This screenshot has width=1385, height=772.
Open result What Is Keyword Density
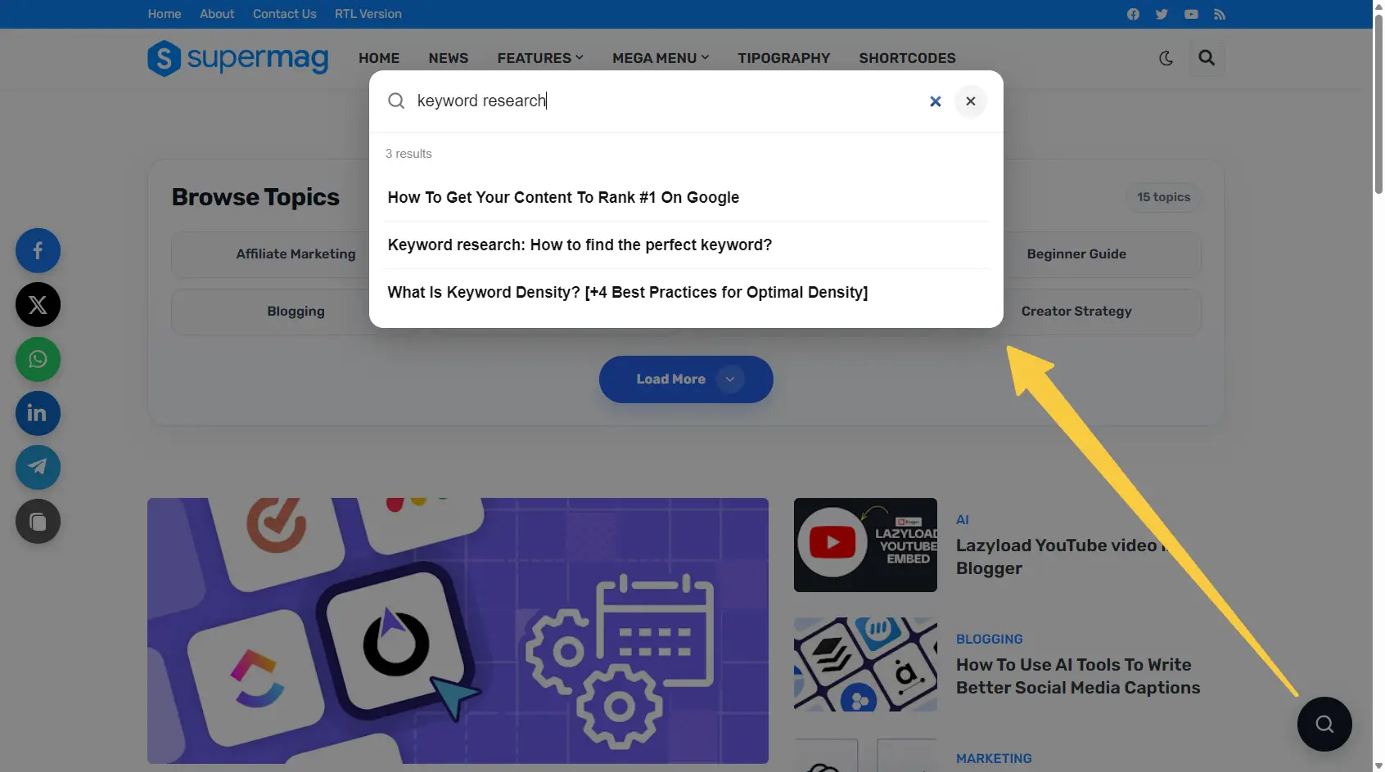point(686,293)
